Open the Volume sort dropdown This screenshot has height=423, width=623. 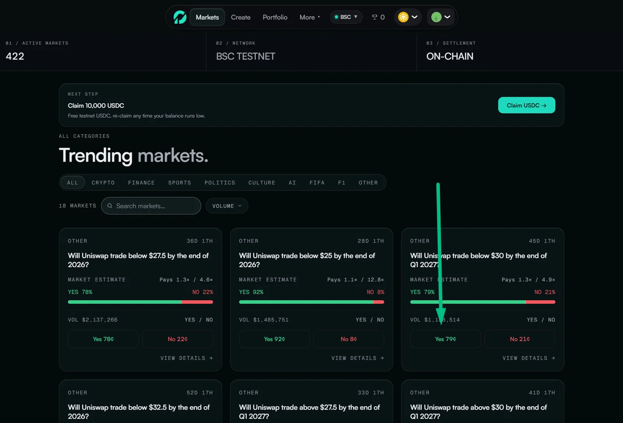227,206
